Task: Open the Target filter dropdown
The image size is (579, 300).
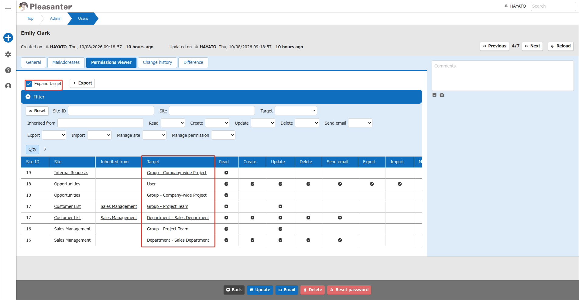Action: pos(296,111)
